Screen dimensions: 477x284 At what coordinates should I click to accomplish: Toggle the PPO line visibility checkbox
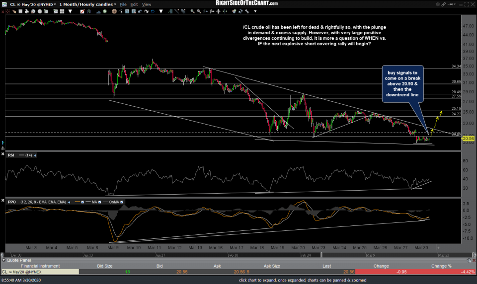pyautogui.click(x=82, y=202)
